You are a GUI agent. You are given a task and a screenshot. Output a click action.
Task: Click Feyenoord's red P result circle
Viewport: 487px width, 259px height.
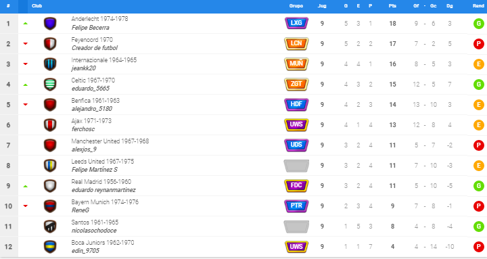click(x=479, y=44)
